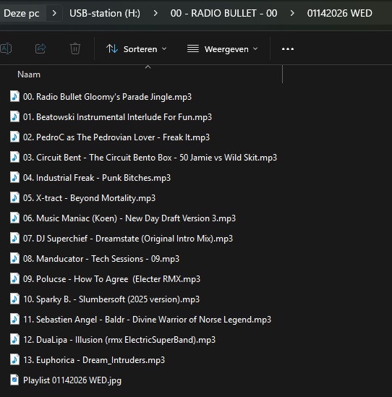Viewport: 392px width, 397px height.
Task: Click mp3 icon of Beatowski Instrumental Interlude
Action: click(x=14, y=116)
